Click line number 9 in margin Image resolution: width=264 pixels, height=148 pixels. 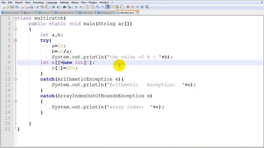click(x=9, y=62)
